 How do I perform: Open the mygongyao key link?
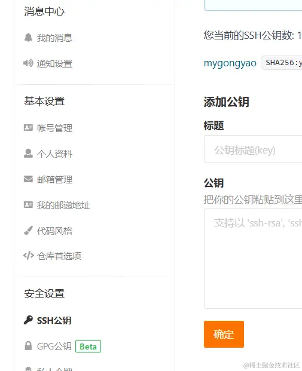pos(230,63)
